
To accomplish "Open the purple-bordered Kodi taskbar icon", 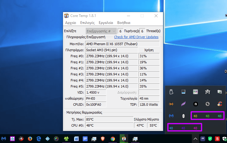I will pos(12,139).
